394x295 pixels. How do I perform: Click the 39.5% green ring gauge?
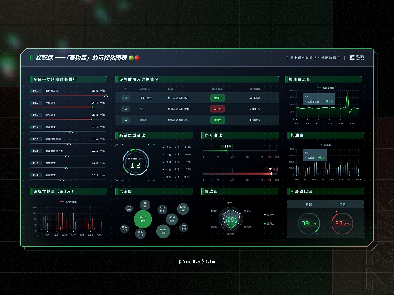click(x=309, y=224)
